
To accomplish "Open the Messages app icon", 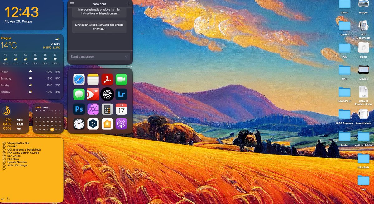I will click(79, 94).
